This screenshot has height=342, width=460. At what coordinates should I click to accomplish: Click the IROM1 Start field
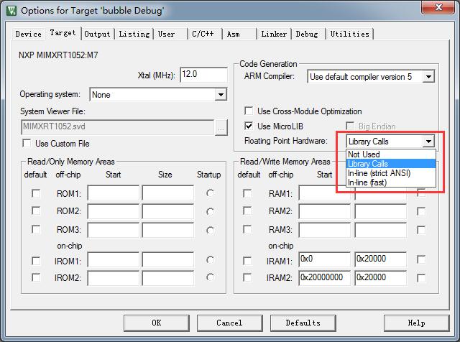coord(114,260)
